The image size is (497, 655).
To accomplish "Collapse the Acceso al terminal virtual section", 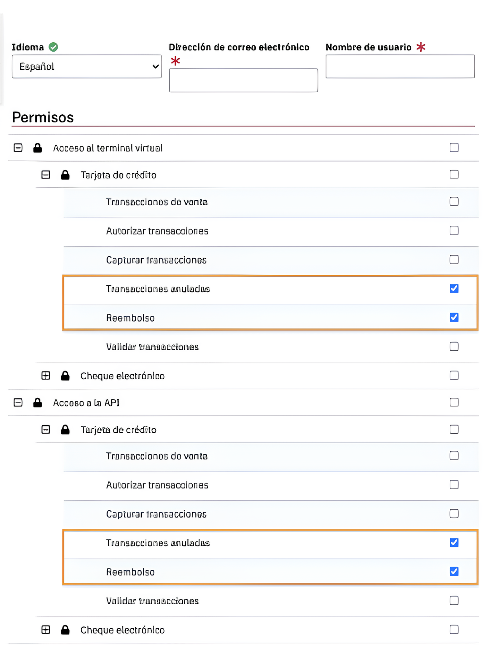I will pyautogui.click(x=18, y=148).
